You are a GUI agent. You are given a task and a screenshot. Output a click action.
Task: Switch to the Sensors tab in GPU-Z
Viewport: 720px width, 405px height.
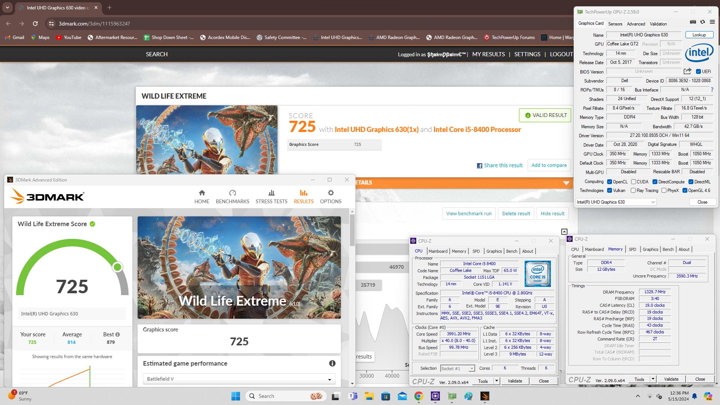(615, 24)
